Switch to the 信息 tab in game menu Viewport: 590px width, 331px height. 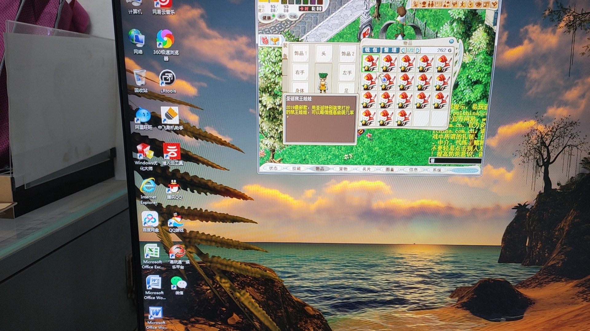point(413,170)
